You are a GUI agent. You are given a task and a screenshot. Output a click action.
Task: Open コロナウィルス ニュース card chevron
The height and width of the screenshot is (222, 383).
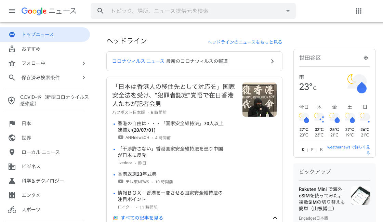tap(272, 61)
